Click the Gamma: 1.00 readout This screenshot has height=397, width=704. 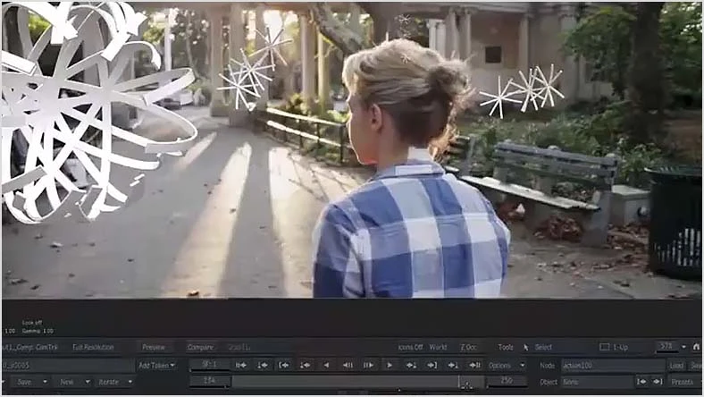pos(38,331)
